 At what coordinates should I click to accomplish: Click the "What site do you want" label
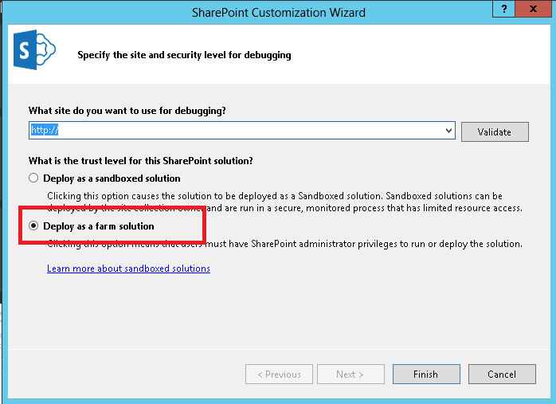127,111
